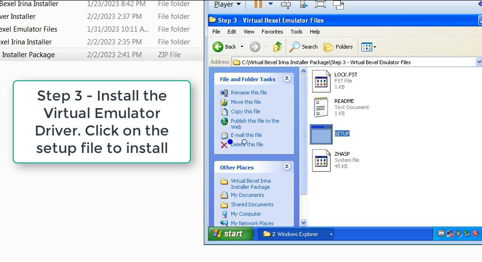Select the 1/31/2023 10:11 folder row in host
This screenshot has width=482, height=262.
101,29
